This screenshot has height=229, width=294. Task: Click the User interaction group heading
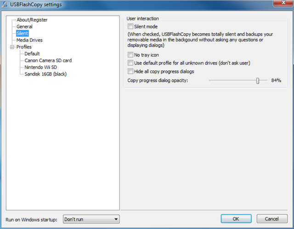coord(142,18)
